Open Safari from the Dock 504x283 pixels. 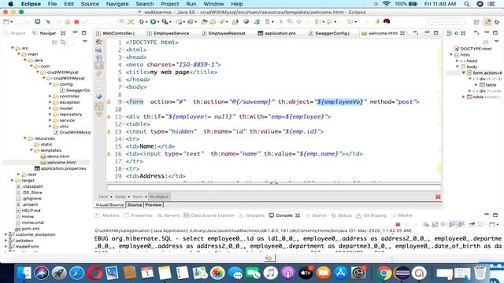click(x=77, y=274)
